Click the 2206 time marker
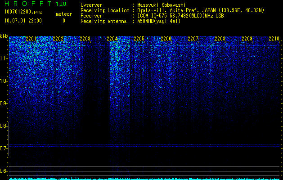The width and height of the screenshot is (283, 180). [166, 39]
